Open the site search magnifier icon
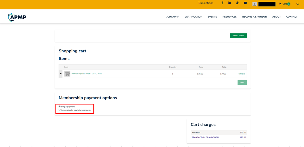304x147 pixels. pyautogui.click(x=297, y=4)
